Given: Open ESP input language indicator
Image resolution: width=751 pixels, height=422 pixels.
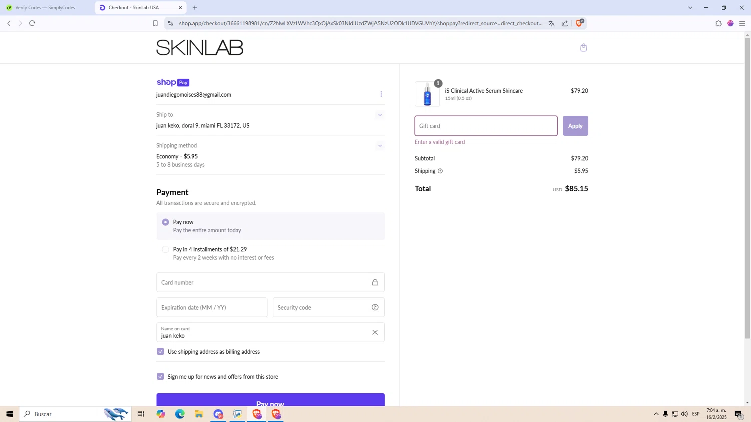Looking at the screenshot, I should pyautogui.click(x=696, y=414).
